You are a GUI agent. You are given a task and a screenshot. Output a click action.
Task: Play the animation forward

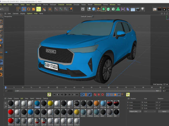[66, 94]
